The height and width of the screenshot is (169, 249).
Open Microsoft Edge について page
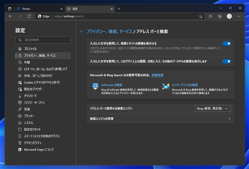[43, 150]
